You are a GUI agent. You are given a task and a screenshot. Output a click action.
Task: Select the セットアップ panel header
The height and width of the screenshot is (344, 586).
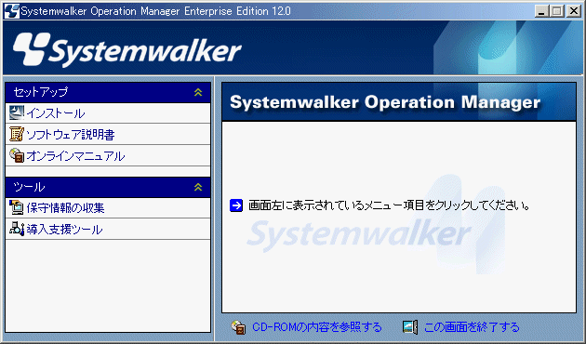pyautogui.click(x=108, y=92)
